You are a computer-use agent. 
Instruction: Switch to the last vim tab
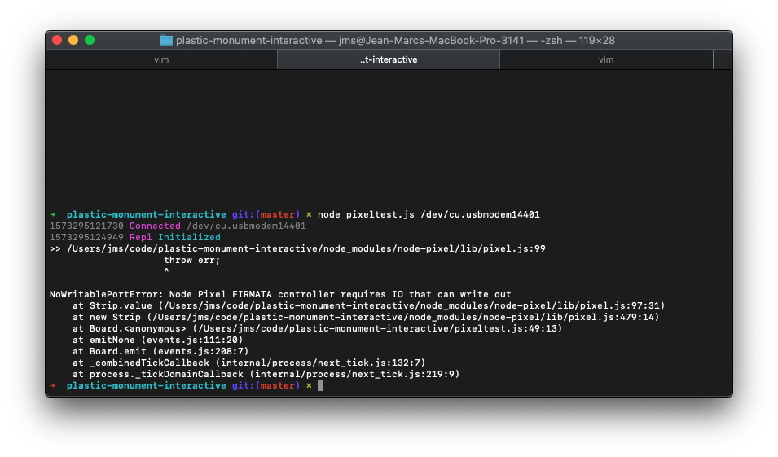pos(606,59)
